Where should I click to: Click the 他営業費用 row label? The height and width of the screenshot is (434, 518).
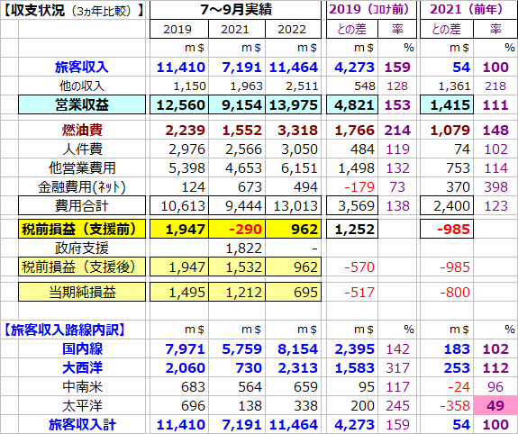[82, 167]
